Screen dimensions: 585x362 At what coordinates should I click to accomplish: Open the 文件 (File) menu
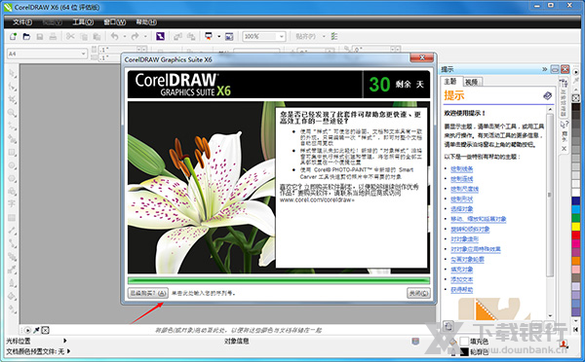pos(22,22)
